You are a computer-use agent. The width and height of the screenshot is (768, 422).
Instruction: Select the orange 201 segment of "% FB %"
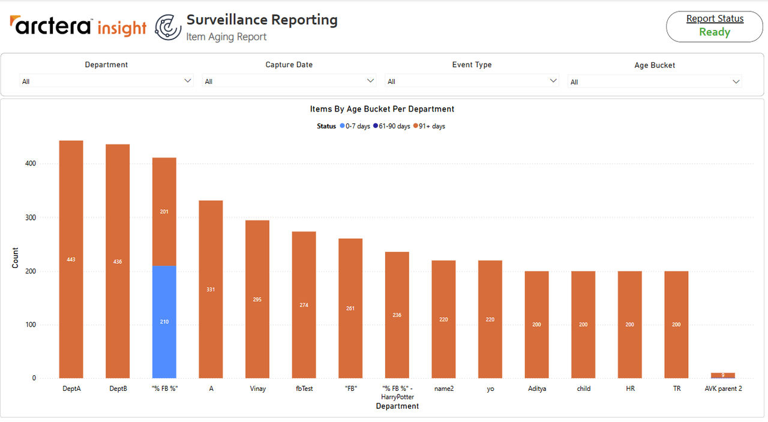(164, 212)
